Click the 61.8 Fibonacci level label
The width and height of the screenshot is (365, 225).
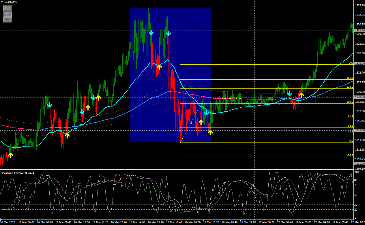(x=351, y=117)
